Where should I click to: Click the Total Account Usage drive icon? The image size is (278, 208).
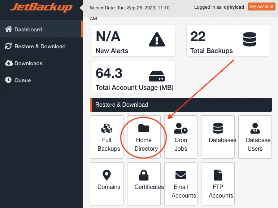click(x=157, y=76)
